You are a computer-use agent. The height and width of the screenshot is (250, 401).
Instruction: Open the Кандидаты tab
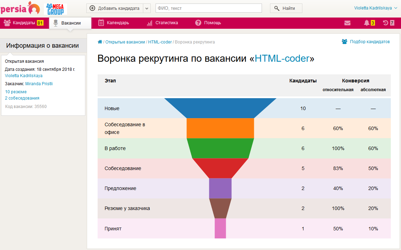tap(24, 23)
